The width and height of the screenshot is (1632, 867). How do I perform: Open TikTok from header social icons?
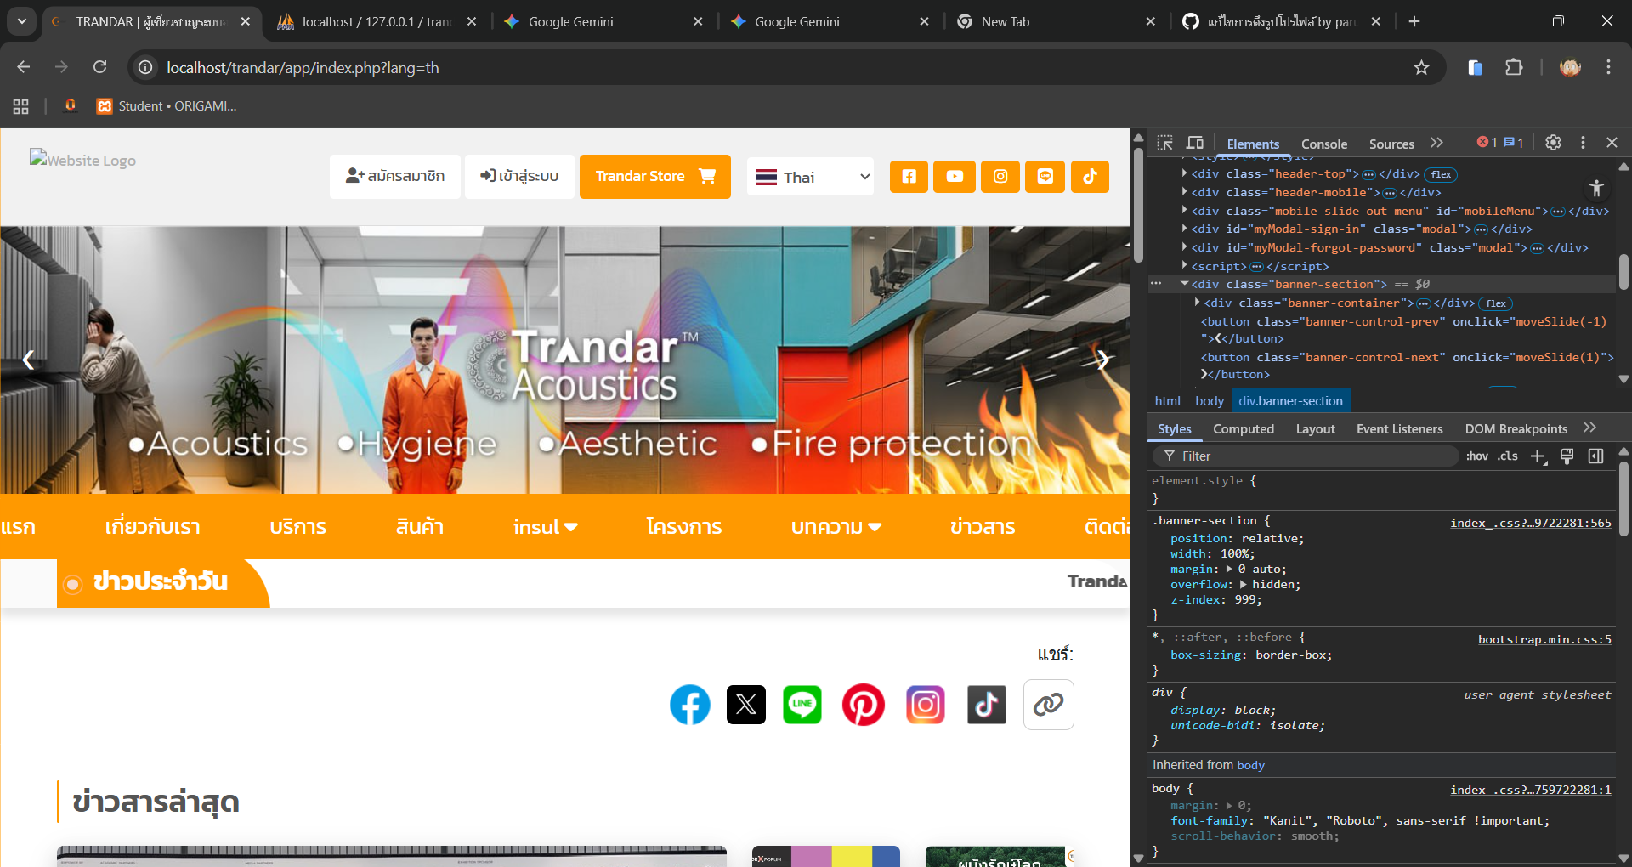(1090, 177)
